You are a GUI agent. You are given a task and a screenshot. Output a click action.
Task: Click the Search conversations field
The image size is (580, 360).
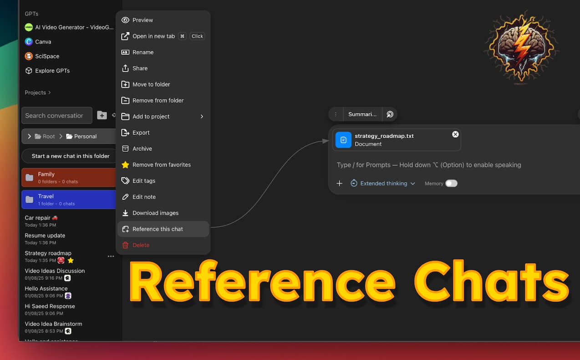pyautogui.click(x=57, y=115)
